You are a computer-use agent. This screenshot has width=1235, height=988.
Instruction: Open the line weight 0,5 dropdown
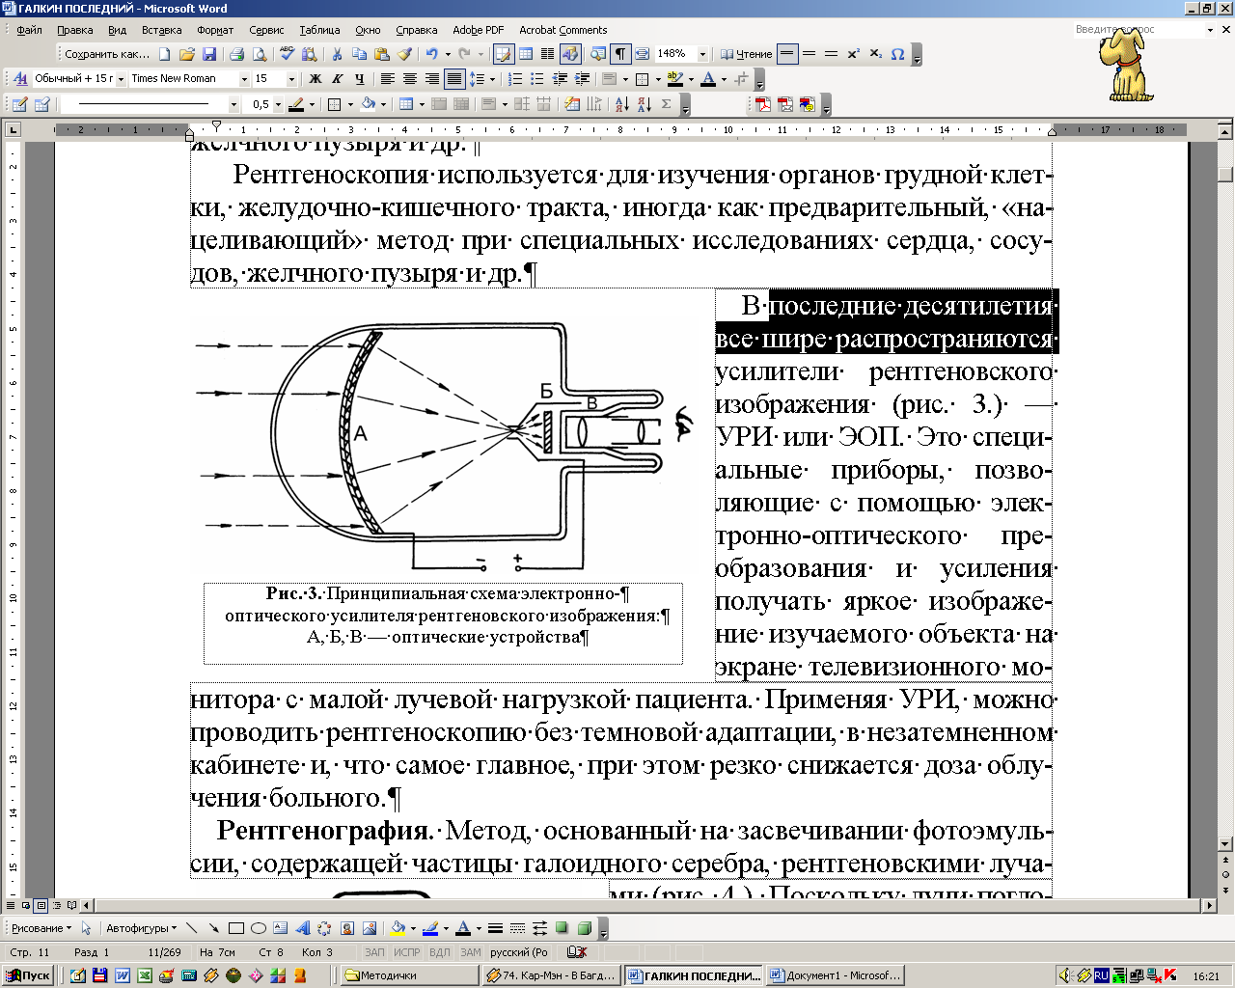point(278,104)
